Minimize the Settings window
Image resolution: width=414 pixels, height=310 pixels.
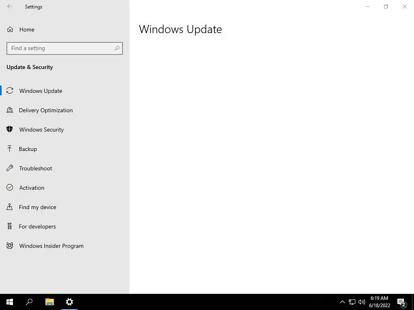367,6
